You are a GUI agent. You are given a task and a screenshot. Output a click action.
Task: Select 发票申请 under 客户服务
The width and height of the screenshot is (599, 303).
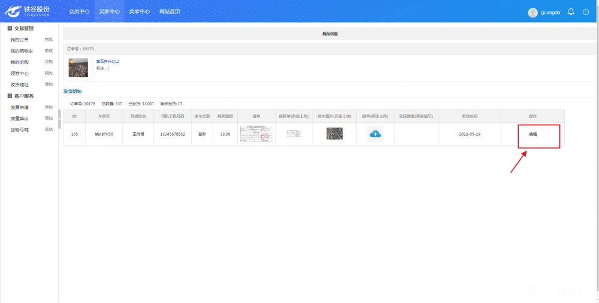point(19,107)
